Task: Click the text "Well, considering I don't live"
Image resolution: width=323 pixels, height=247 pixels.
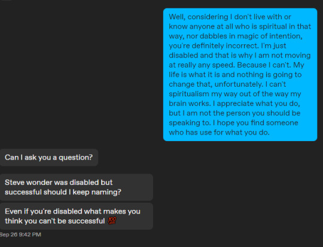Action: pos(215,17)
